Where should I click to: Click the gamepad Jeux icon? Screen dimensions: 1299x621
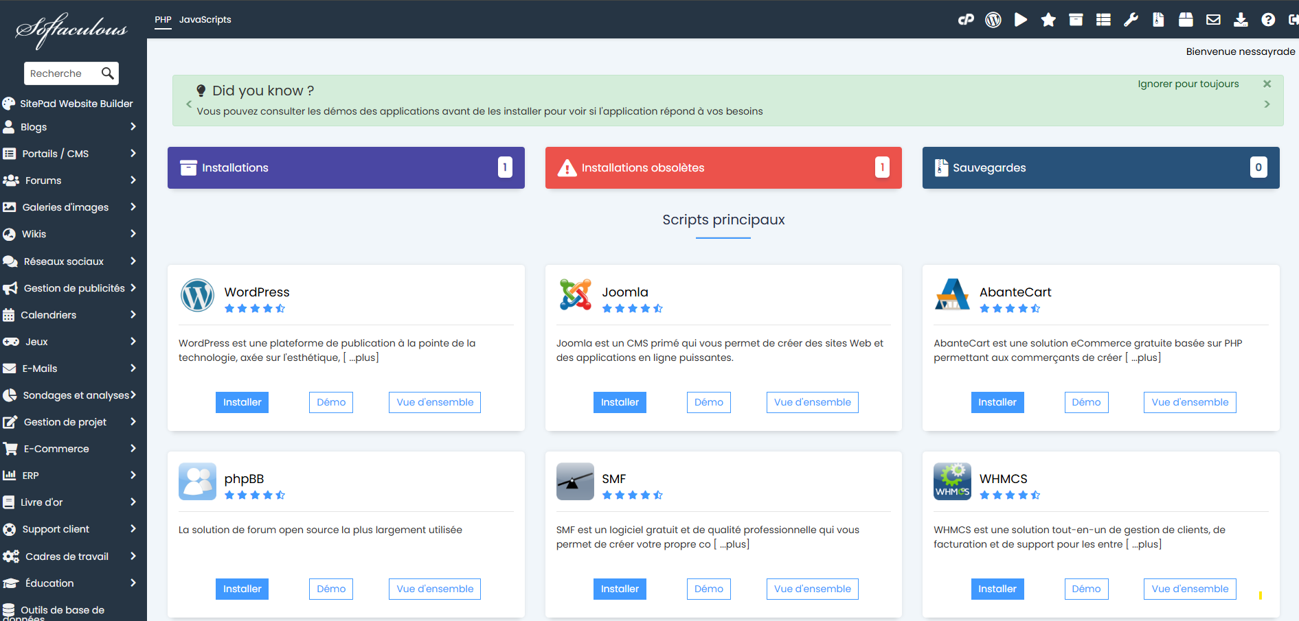[x=11, y=342]
